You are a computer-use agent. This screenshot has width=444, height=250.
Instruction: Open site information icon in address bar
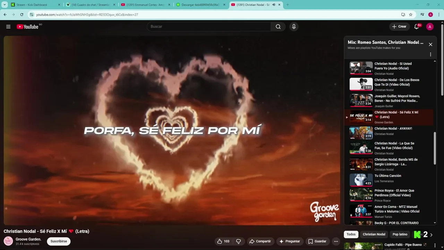click(x=32, y=15)
